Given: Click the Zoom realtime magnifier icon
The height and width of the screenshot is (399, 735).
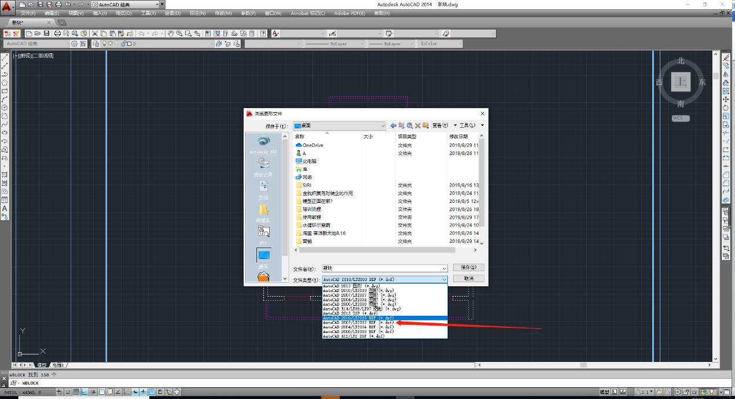Looking at the screenshot, I should 180,34.
